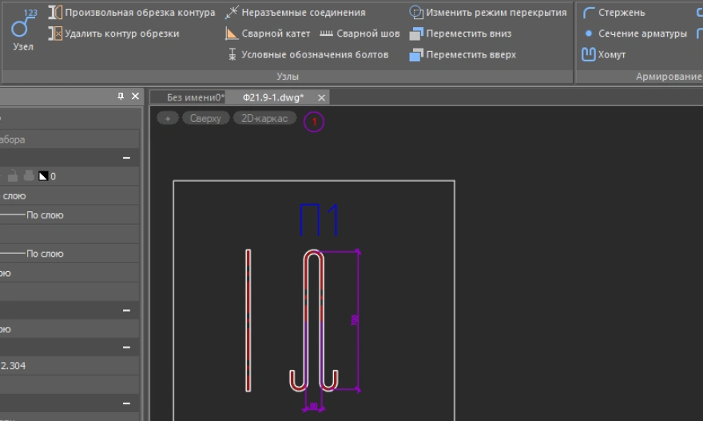The height and width of the screenshot is (421, 703).
Task: Click the Узел (node) tool
Action: pyautogui.click(x=23, y=31)
